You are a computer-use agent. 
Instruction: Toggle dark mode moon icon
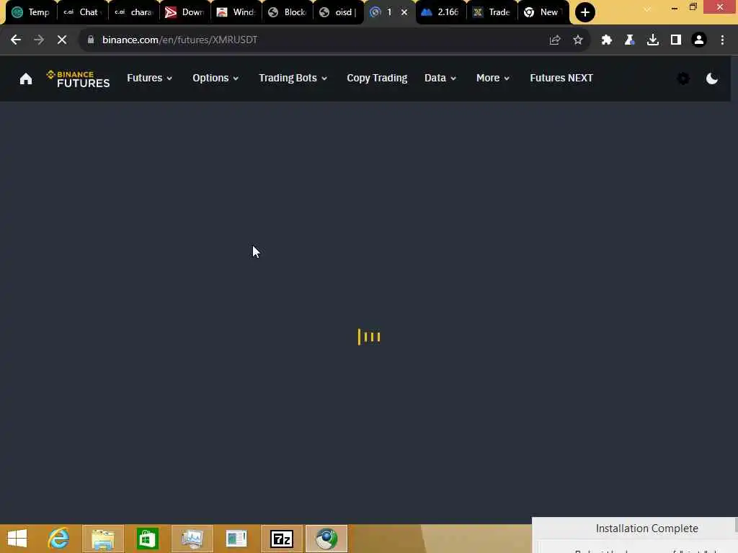point(711,78)
